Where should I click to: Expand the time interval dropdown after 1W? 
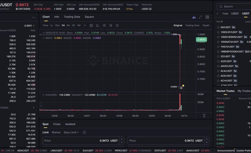pos(85,25)
